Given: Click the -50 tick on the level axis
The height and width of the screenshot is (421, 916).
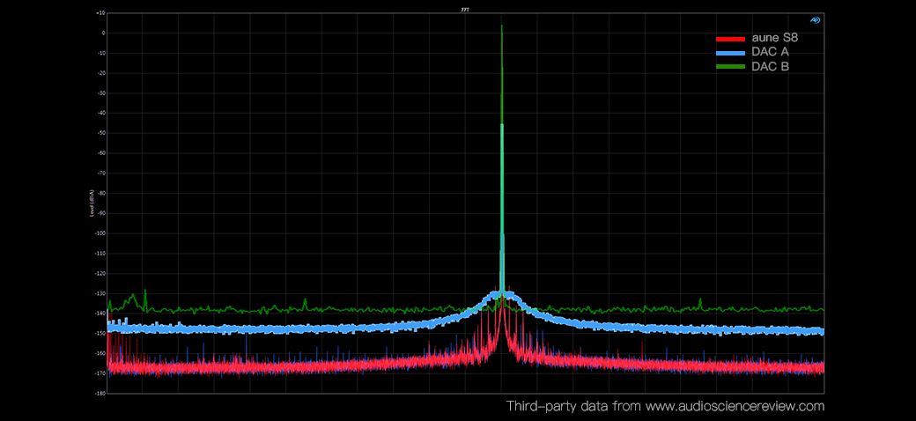Looking at the screenshot, I should click(x=101, y=133).
